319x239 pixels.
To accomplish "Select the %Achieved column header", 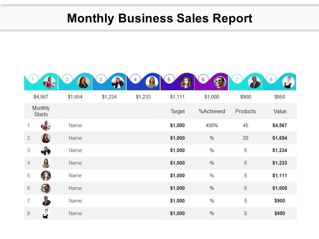I will click(x=212, y=112).
